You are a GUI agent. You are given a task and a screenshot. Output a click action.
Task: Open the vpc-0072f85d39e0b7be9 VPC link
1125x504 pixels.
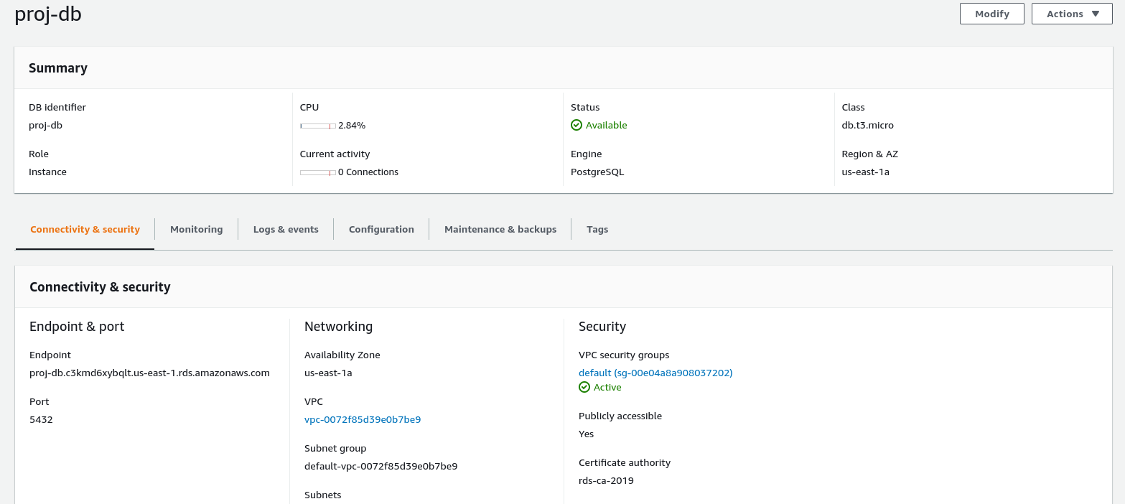363,419
